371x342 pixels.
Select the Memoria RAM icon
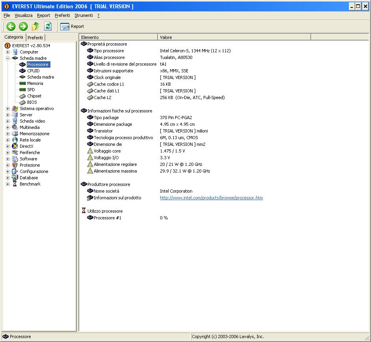[x=22, y=83]
